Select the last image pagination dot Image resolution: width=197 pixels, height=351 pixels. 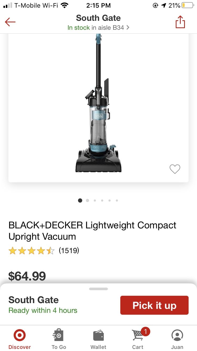[117, 200]
